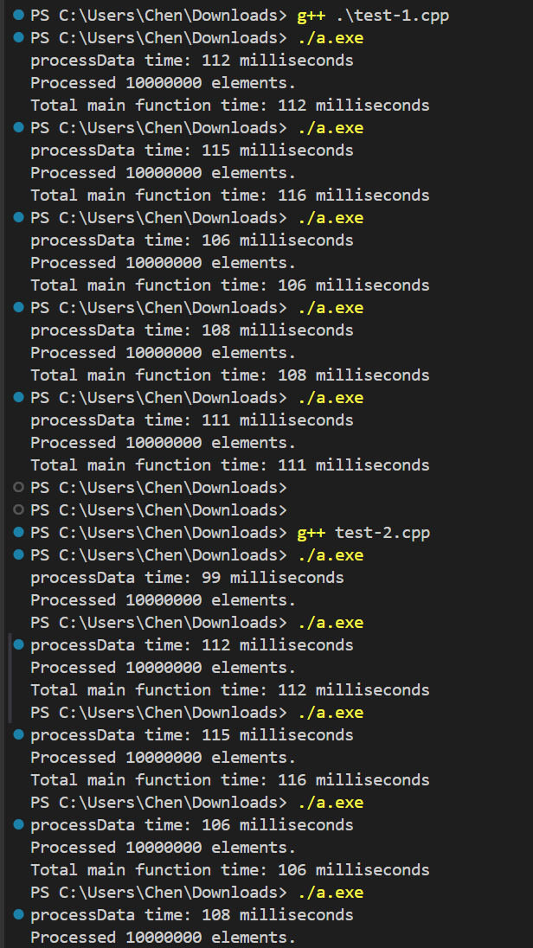The image size is (533, 948).
Task: Click blue dot beside the lower processData 115 line
Action: (19, 735)
